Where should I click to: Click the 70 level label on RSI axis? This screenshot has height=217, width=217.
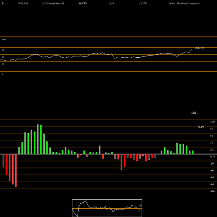[x=3, y=50]
